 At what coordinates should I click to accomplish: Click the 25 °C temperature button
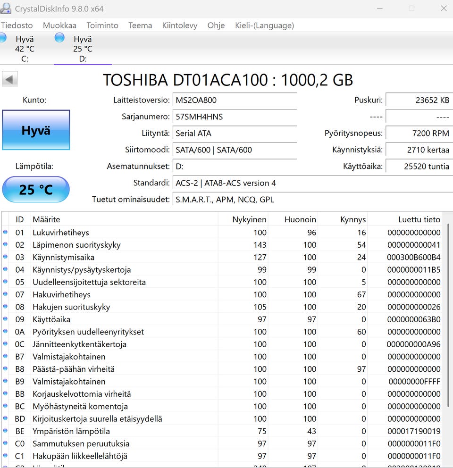[36, 190]
